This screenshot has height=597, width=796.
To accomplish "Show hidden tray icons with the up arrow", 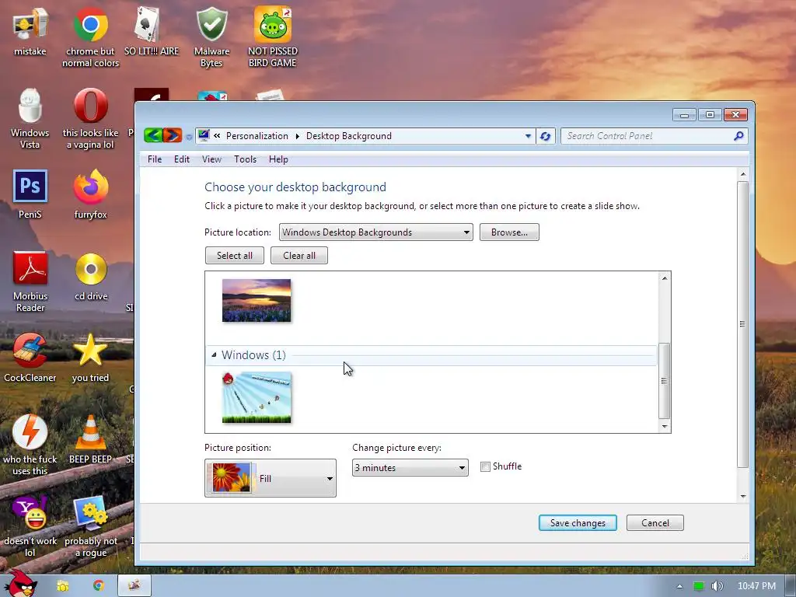I will [679, 586].
